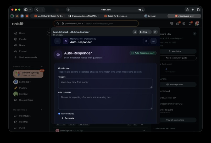Click Message Mods
211x143 pixels.
175,85
